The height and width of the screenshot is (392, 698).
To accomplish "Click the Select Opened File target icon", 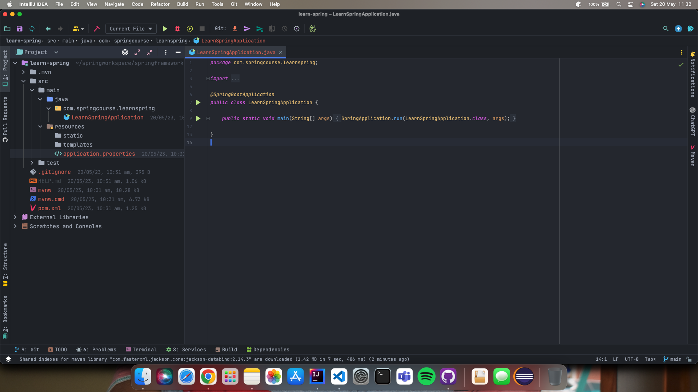I will point(125,52).
